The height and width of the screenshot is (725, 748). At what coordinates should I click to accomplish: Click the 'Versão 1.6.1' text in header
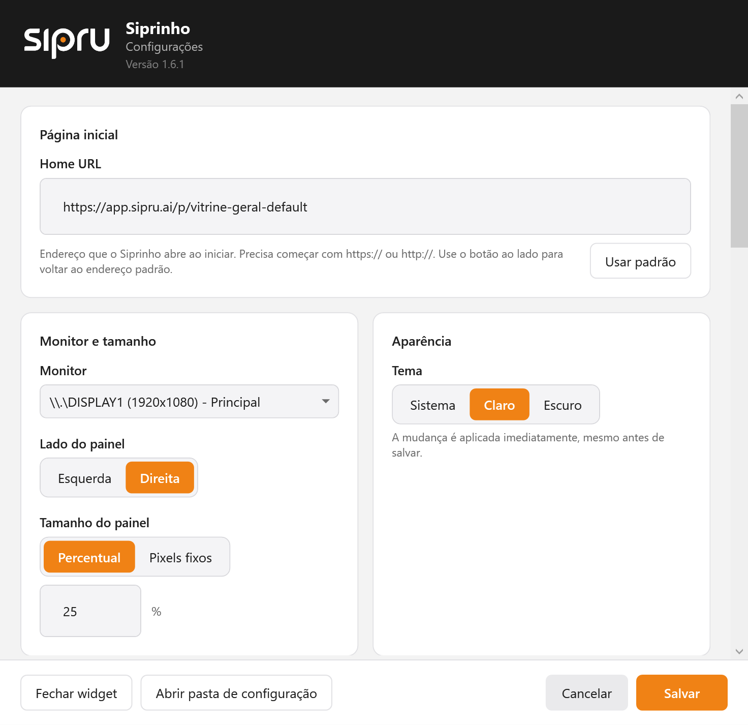coord(155,65)
